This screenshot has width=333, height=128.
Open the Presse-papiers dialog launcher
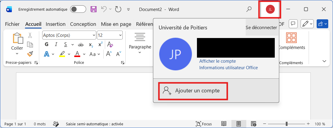click(x=36, y=63)
